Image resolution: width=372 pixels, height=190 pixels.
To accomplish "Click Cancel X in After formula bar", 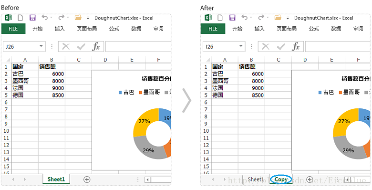I will coord(266,47).
